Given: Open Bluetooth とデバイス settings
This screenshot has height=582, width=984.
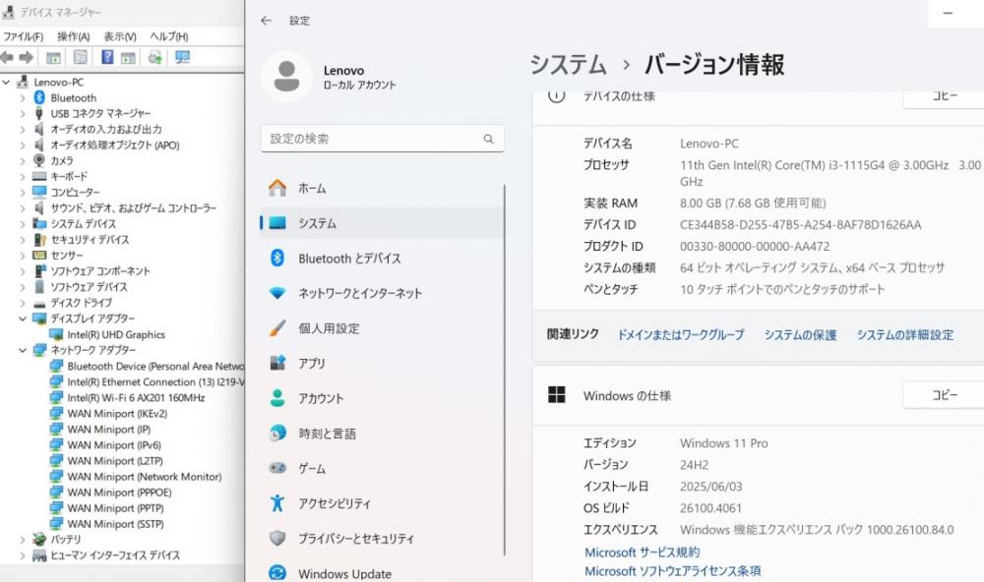Looking at the screenshot, I should pyautogui.click(x=382, y=259).
